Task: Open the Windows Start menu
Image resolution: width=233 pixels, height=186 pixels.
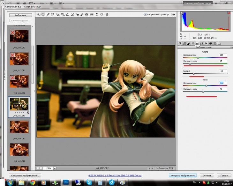Action: (x=10, y=182)
